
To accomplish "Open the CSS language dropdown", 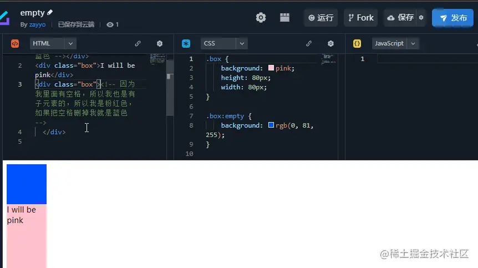I will coord(224,44).
